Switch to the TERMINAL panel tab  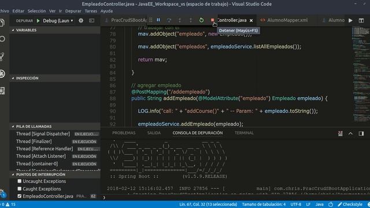pyautogui.click(x=244, y=133)
